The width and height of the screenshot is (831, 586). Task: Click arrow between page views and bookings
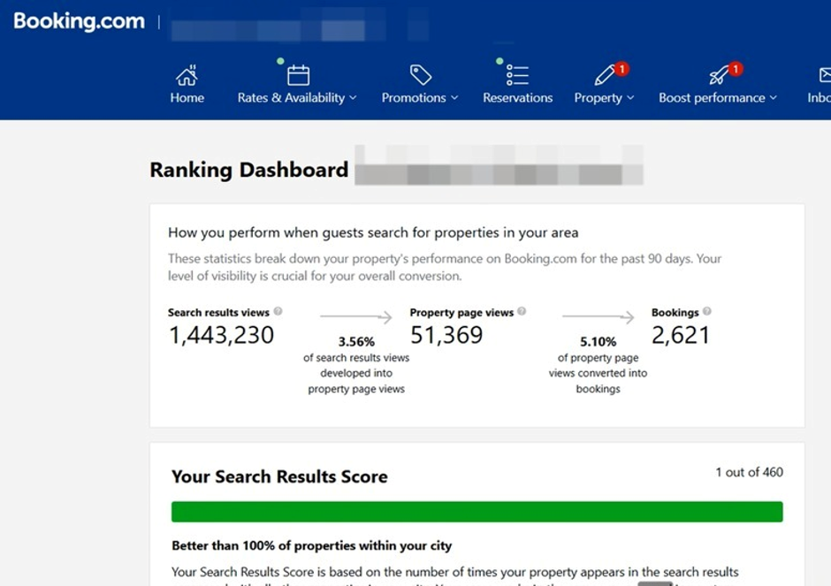(x=598, y=316)
